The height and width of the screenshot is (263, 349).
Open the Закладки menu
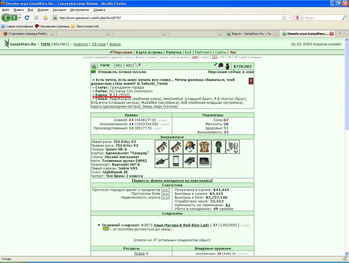[x=59, y=10]
